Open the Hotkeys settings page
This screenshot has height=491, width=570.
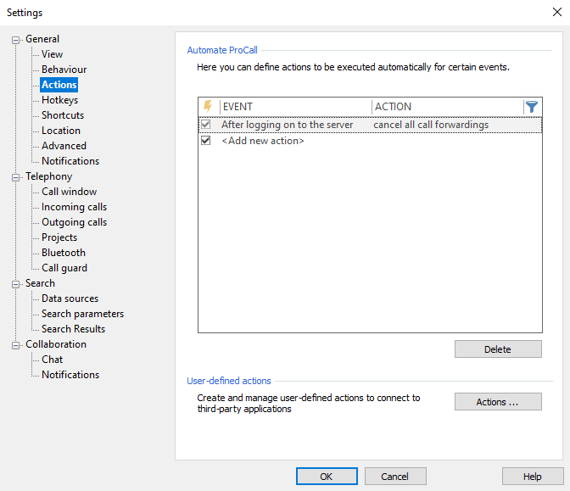click(x=59, y=100)
